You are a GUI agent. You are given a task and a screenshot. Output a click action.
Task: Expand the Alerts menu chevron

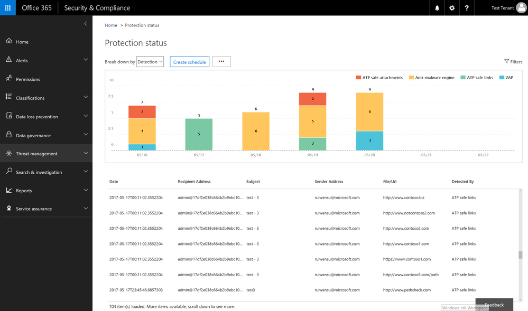click(86, 60)
